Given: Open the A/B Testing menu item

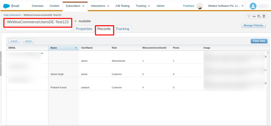Looking at the screenshot, I should coord(123,6).
